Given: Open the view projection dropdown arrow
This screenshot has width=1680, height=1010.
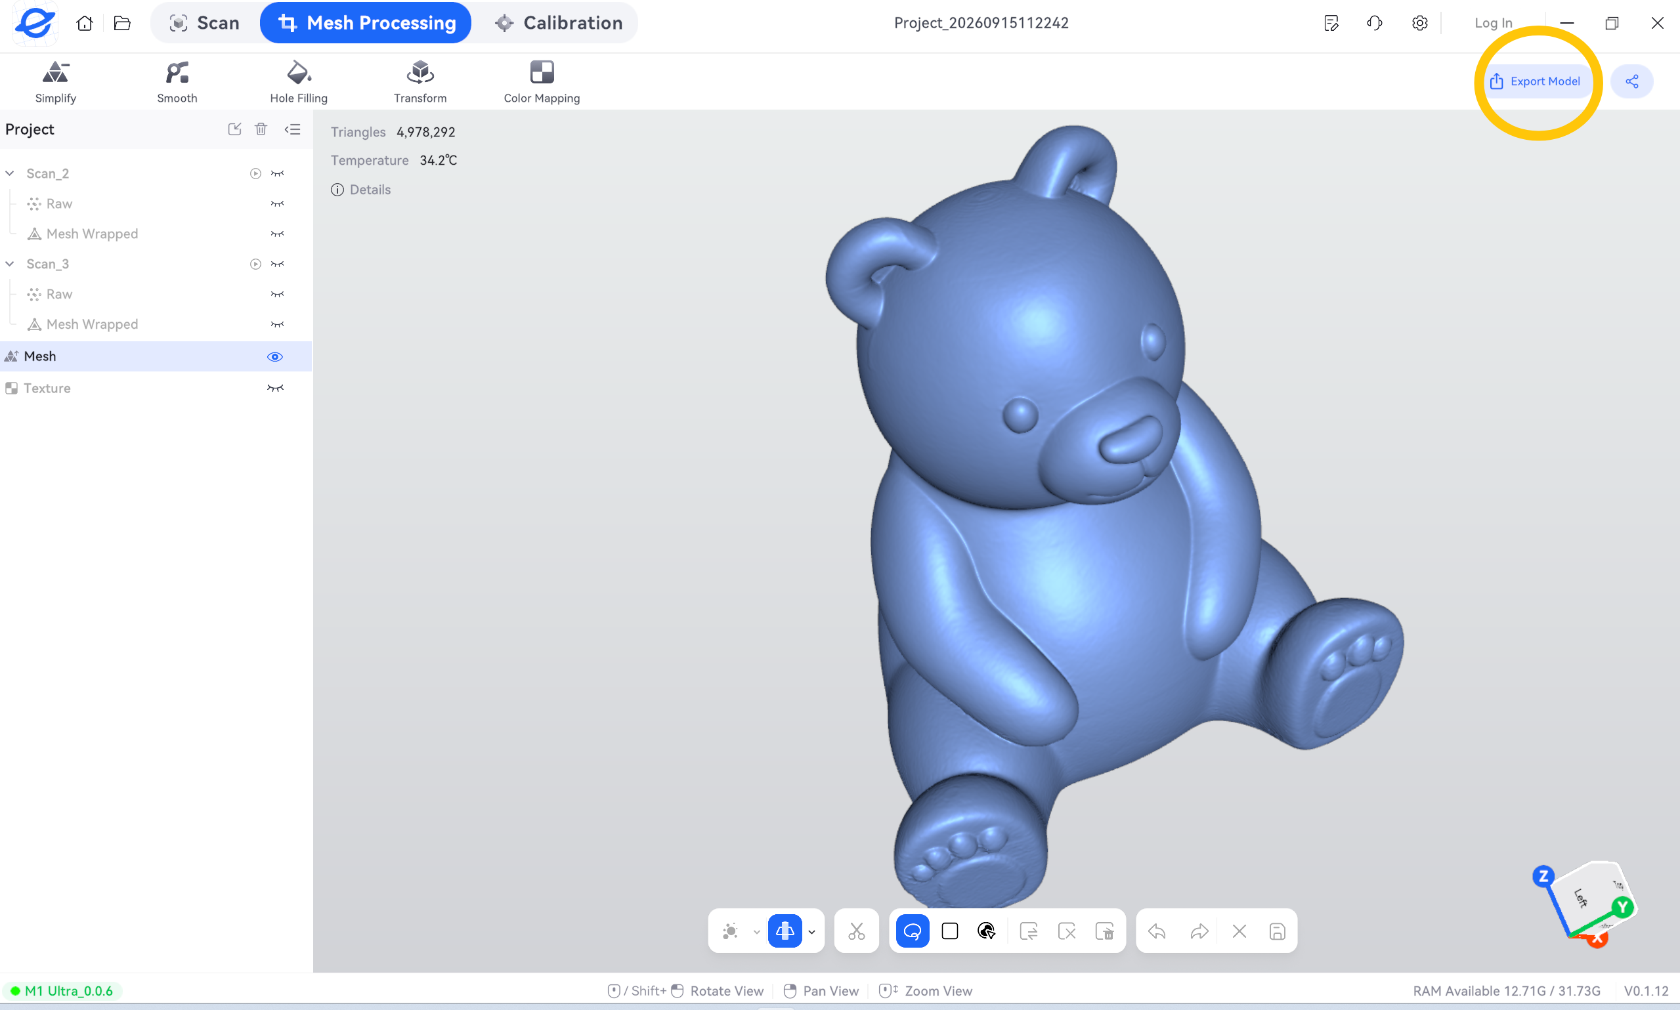Looking at the screenshot, I should (811, 932).
